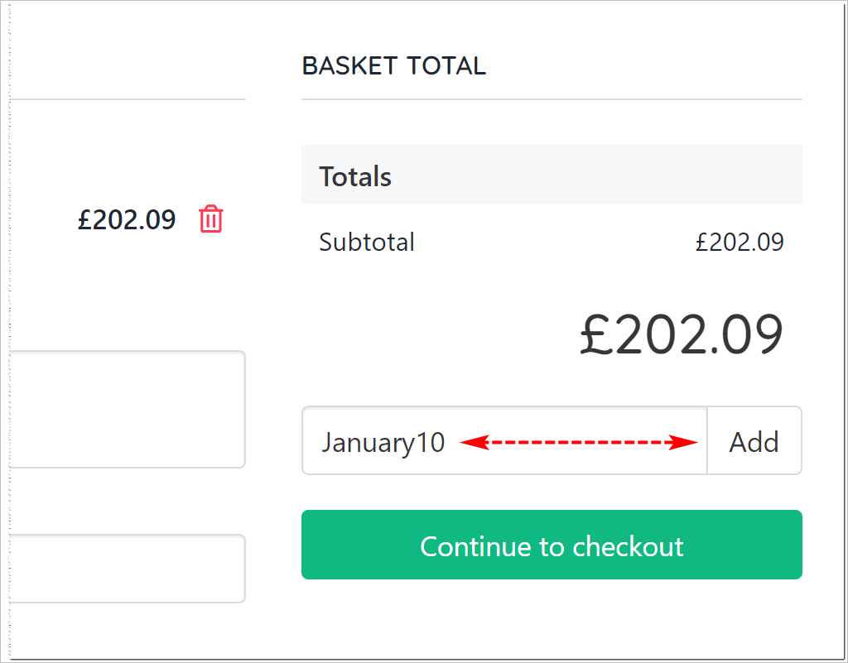The width and height of the screenshot is (848, 663).
Task: Click the large £202.09 grand total
Action: click(x=682, y=334)
